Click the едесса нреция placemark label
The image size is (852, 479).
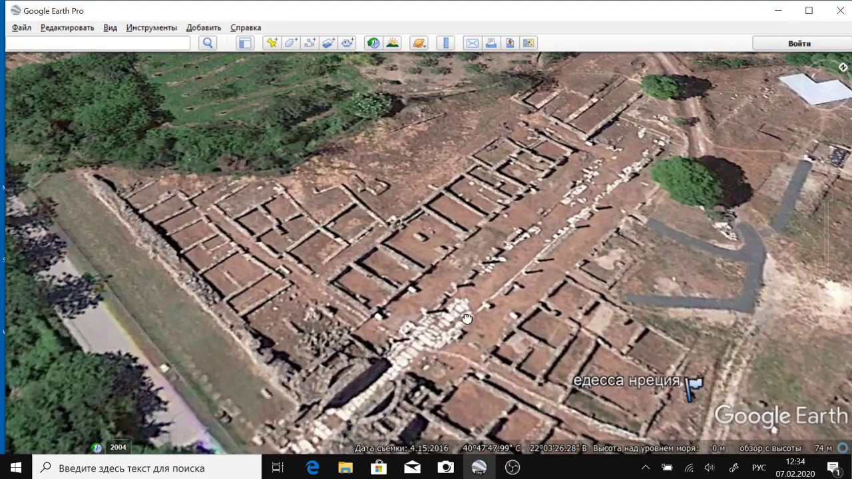[626, 381]
